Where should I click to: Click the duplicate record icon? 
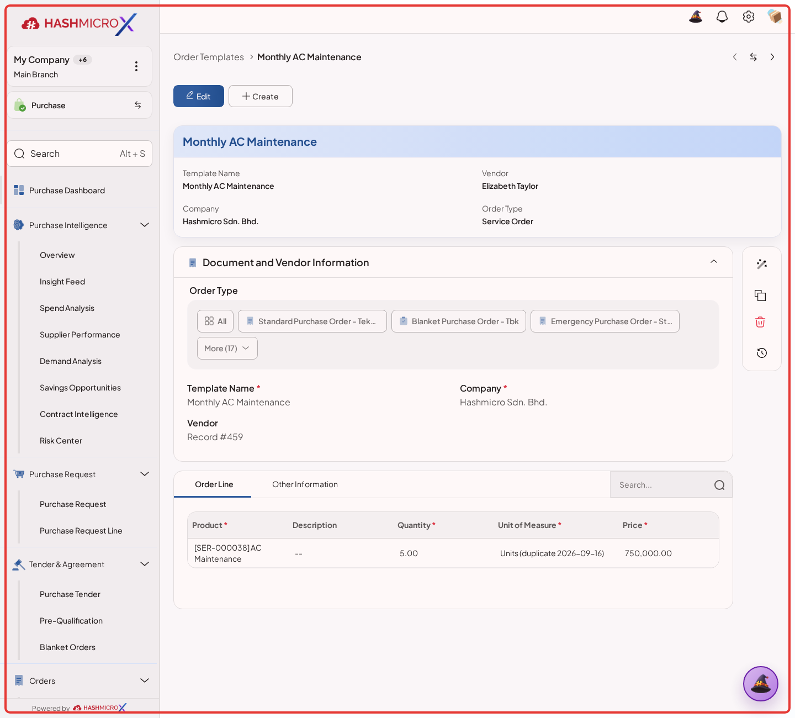pyautogui.click(x=760, y=295)
